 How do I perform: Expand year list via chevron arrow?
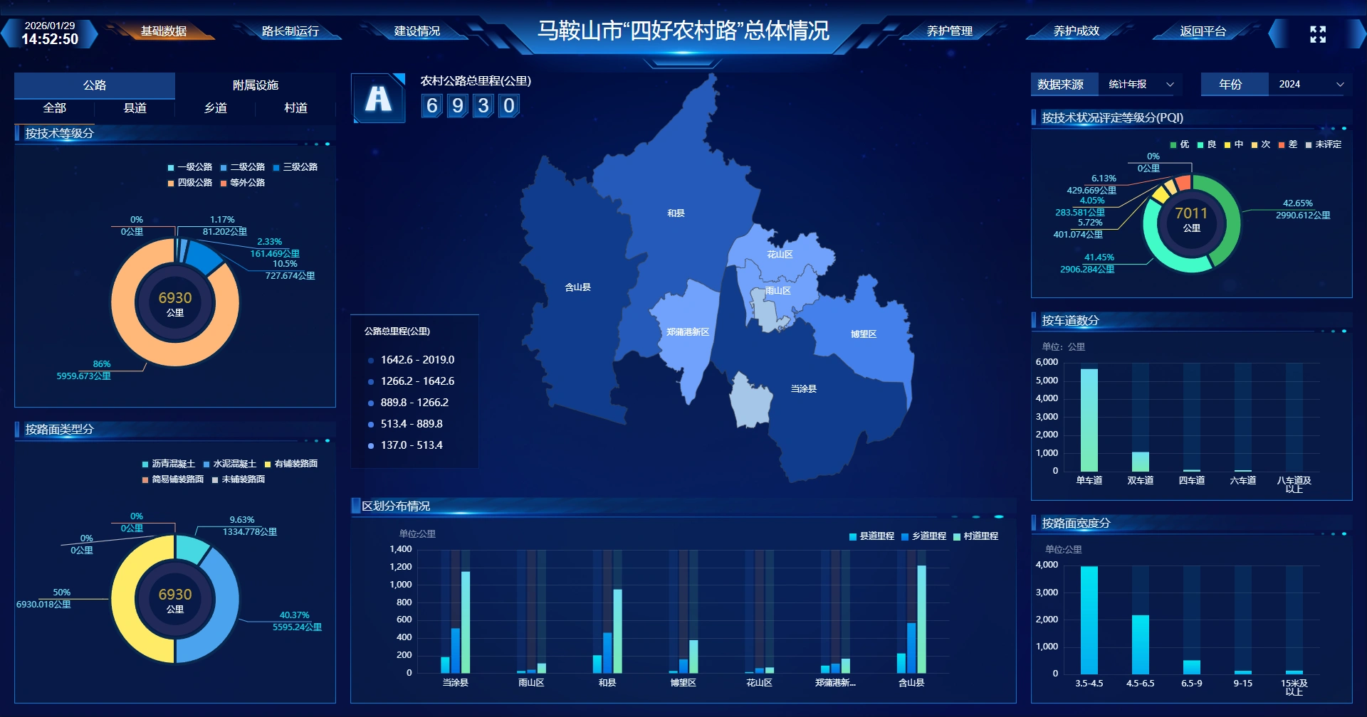point(1339,85)
